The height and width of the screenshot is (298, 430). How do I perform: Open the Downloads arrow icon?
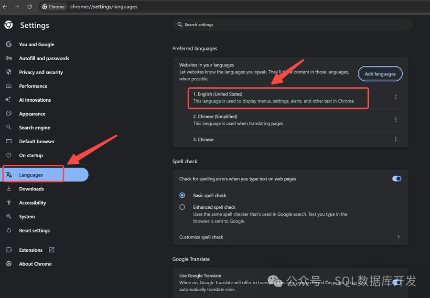coord(10,188)
